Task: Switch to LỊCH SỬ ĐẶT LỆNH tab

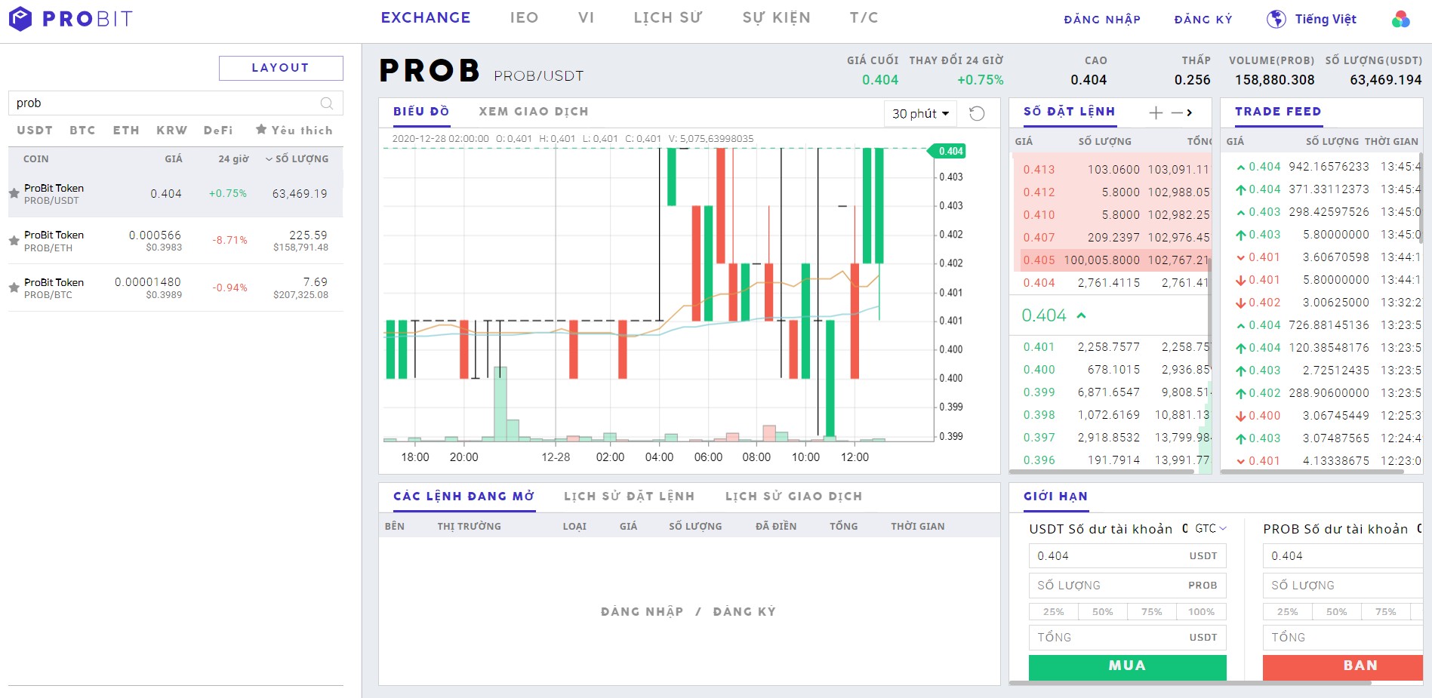Action: point(629,497)
